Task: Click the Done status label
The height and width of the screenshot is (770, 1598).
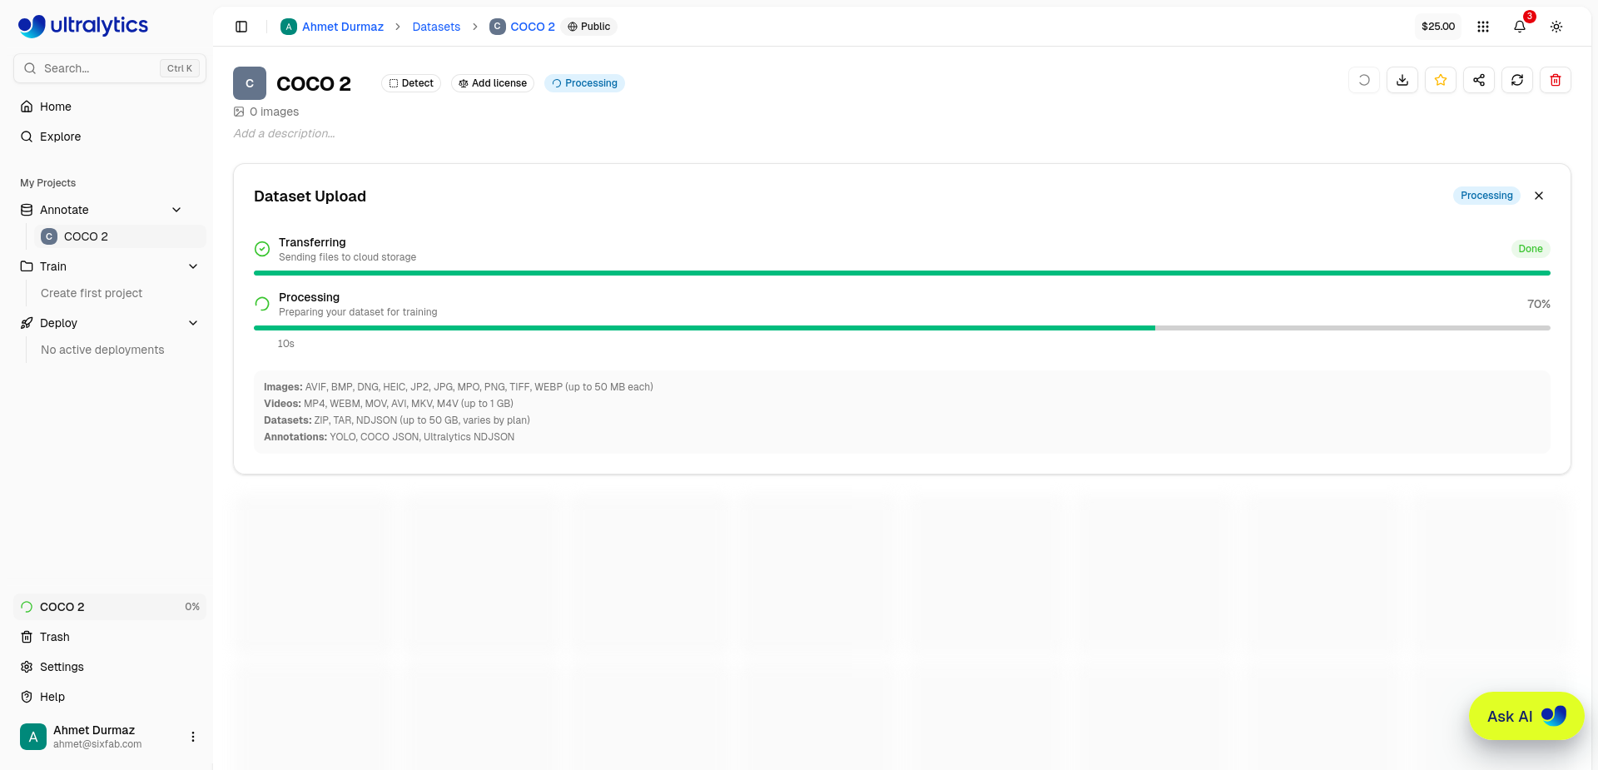Action: tap(1531, 249)
